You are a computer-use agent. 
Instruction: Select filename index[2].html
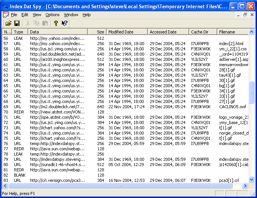pyautogui.click(x=231, y=44)
